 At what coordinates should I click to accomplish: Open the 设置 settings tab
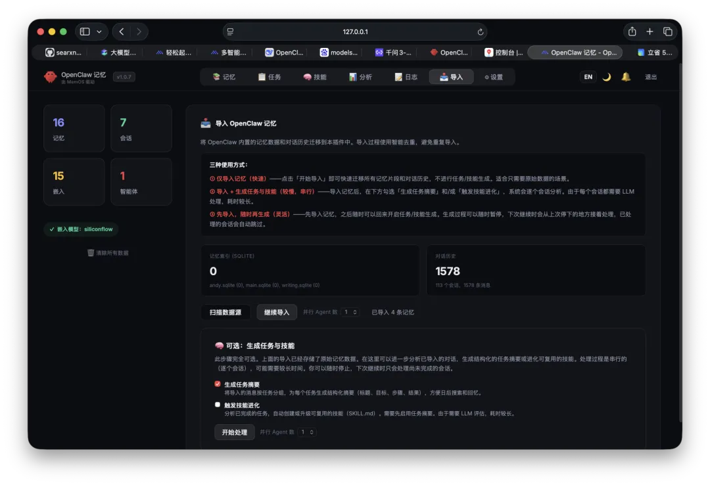tap(494, 77)
